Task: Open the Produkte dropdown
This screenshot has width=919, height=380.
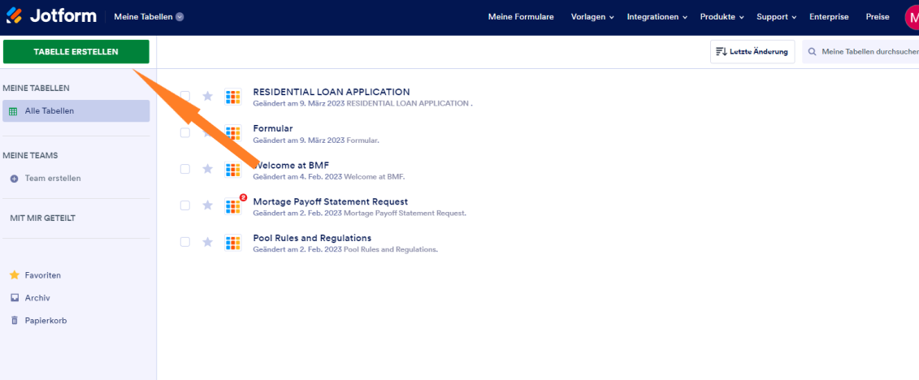Action: [722, 17]
